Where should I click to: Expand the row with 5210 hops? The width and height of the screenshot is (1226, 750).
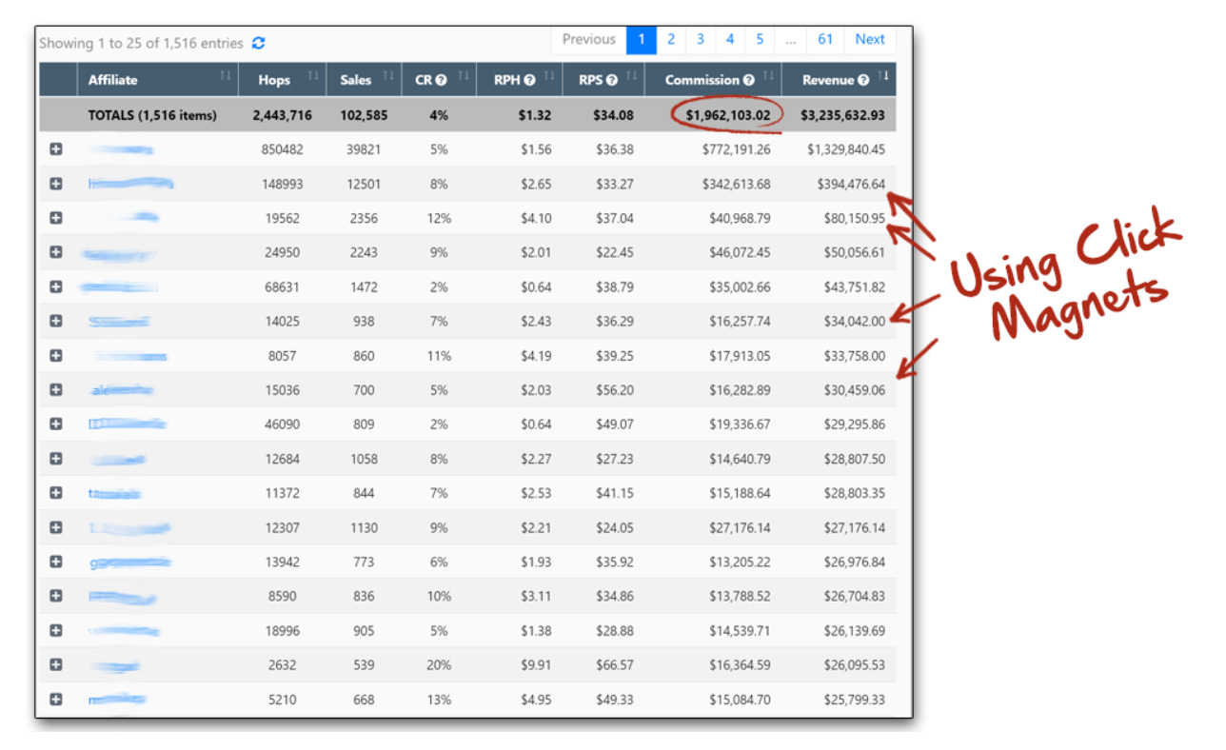pyautogui.click(x=56, y=699)
